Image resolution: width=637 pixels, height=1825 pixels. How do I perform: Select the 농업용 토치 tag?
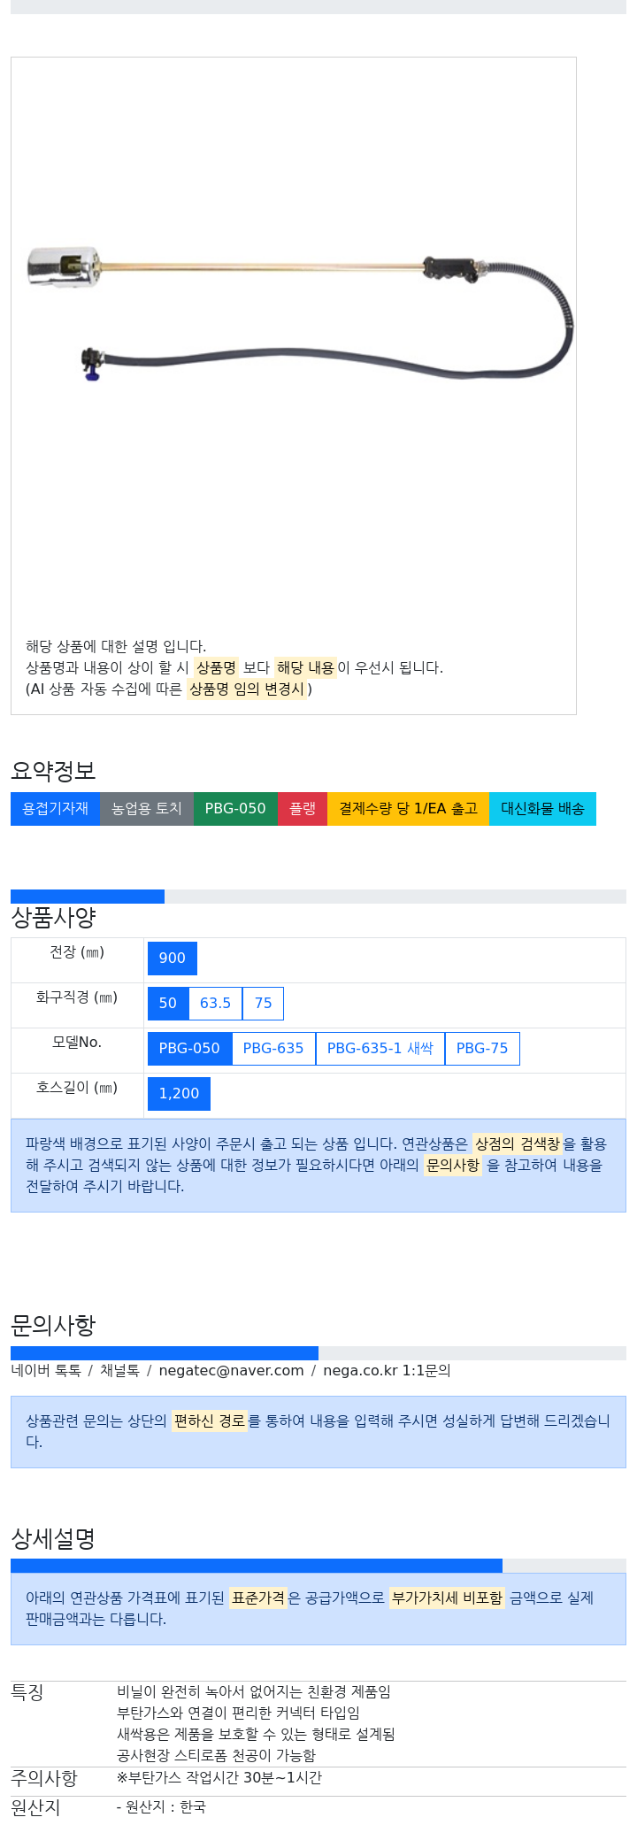pos(147,809)
